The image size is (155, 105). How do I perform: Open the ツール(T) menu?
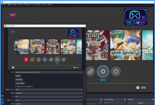click(x=43, y=5)
